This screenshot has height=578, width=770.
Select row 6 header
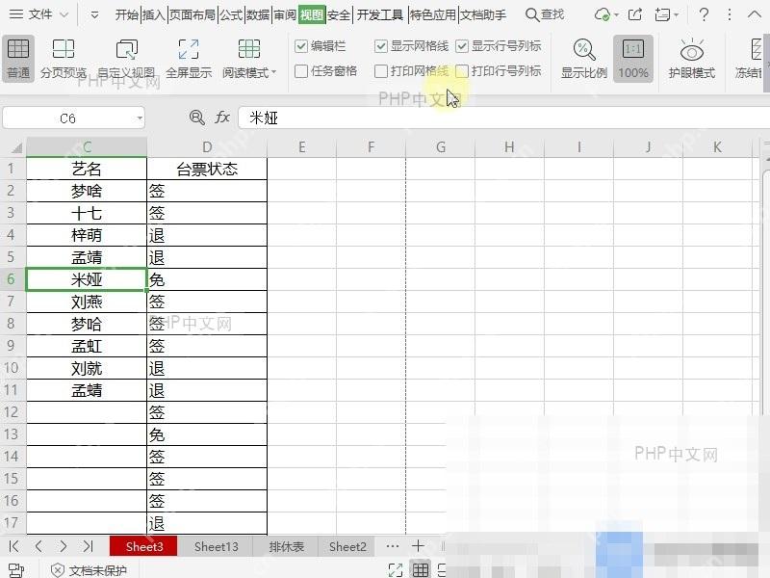click(11, 279)
